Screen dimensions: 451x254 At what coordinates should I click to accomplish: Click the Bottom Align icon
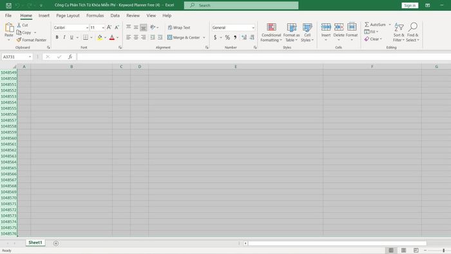(x=143, y=27)
